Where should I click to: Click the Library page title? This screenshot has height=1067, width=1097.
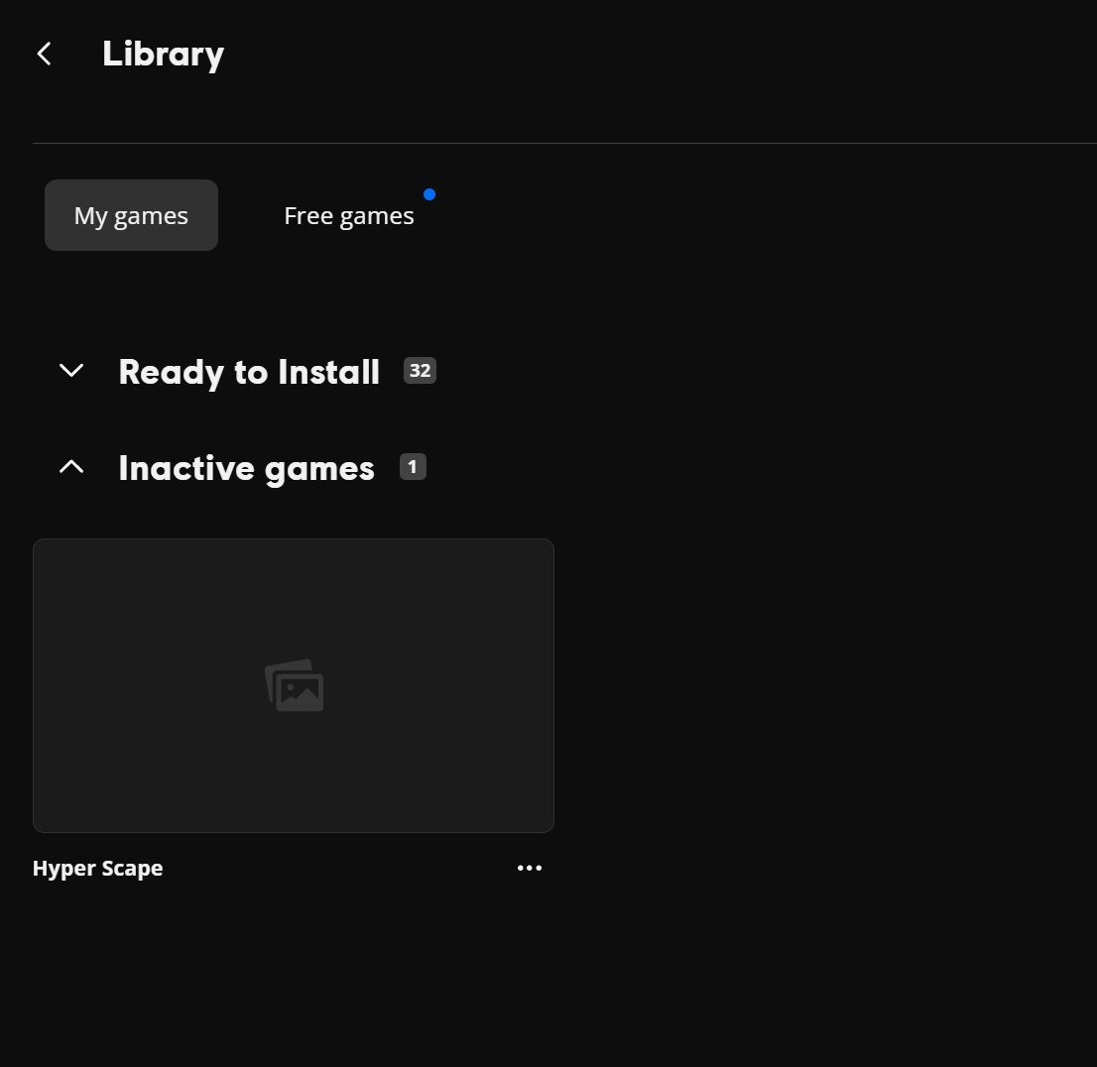coord(163,54)
